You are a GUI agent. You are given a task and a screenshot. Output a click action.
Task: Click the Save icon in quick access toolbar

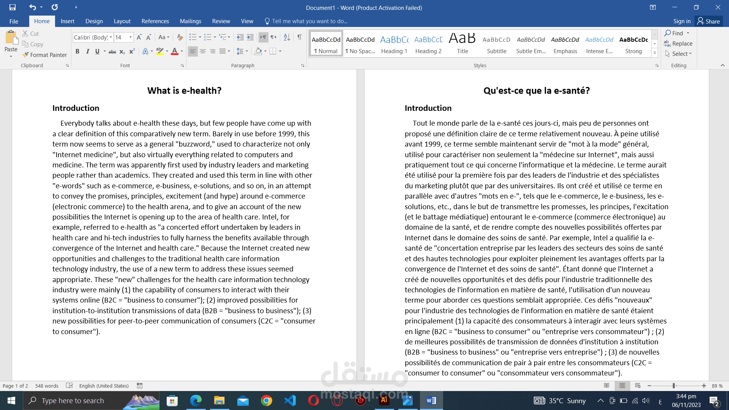pyautogui.click(x=13, y=7)
